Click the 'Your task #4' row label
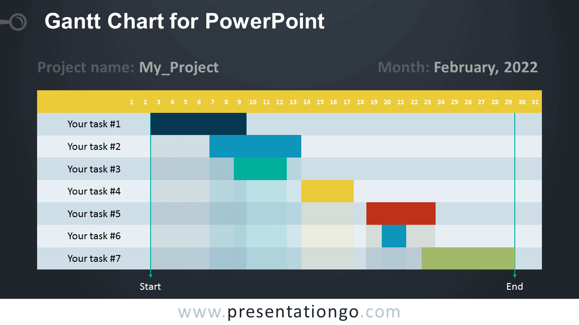This screenshot has width=579, height=325. pyautogui.click(x=94, y=191)
